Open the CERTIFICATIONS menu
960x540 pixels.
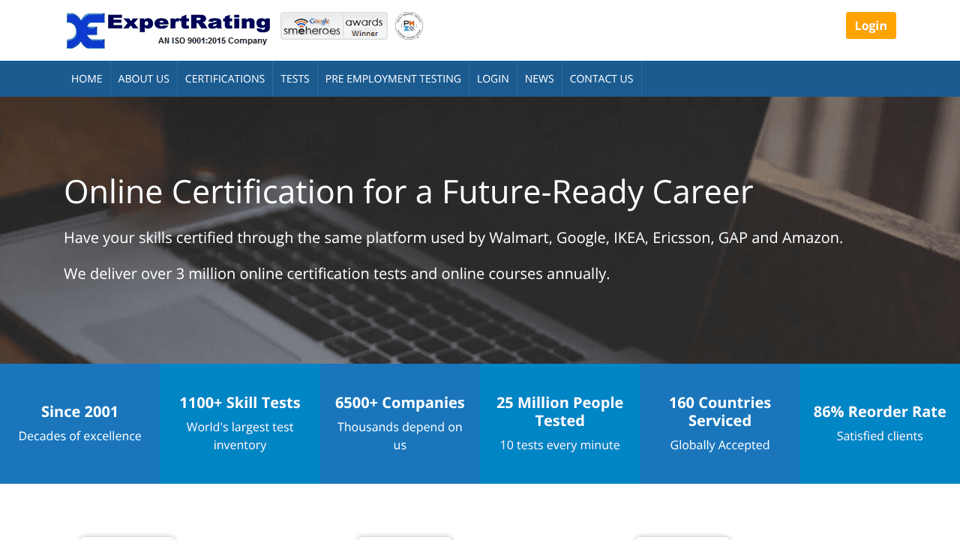click(x=225, y=79)
